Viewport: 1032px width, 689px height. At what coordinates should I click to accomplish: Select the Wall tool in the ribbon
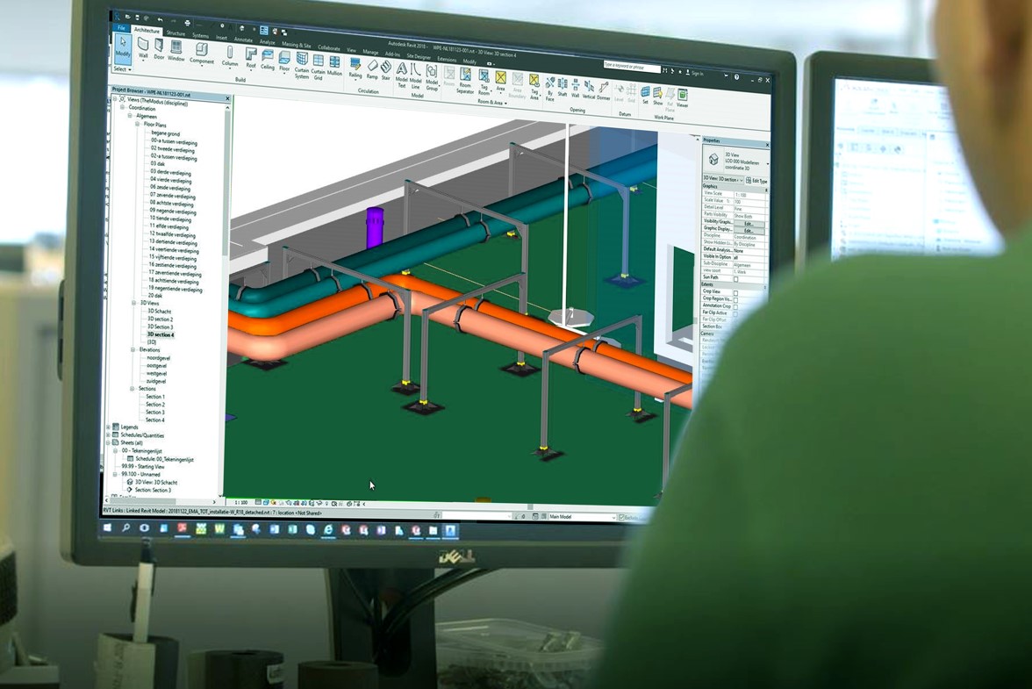click(x=143, y=47)
